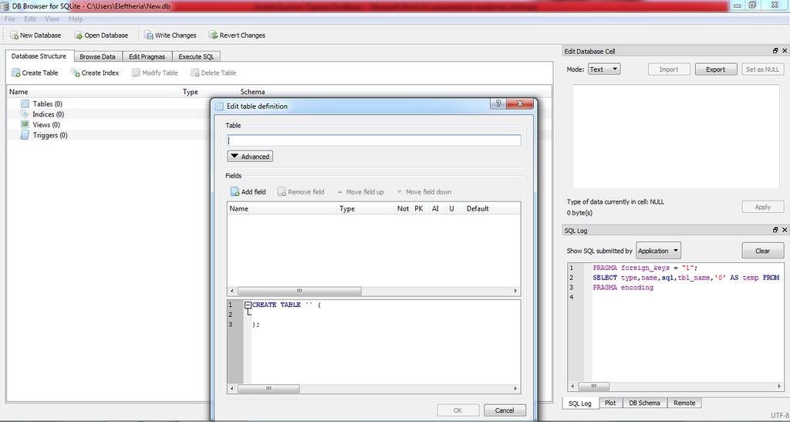Click Move field down arrow

point(400,192)
